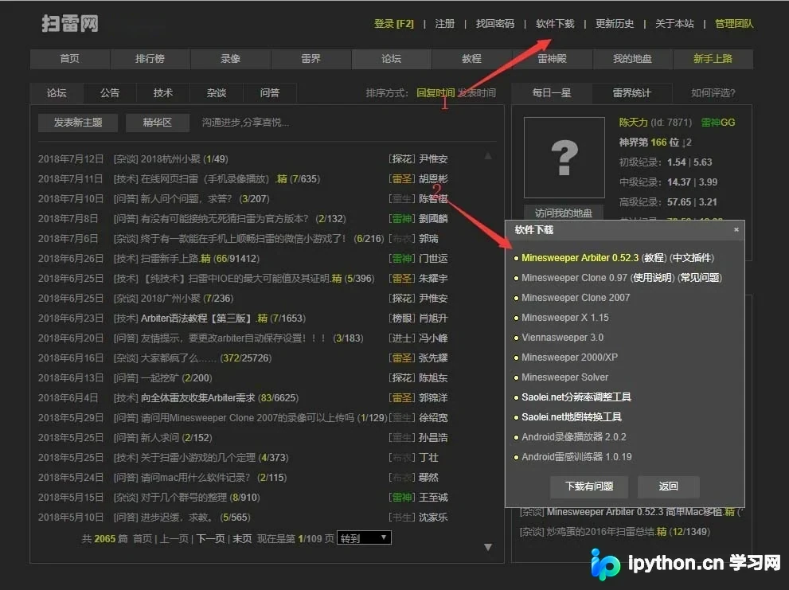Click the question mark avatar thumbnail
This screenshot has height=590, width=789.
click(564, 158)
